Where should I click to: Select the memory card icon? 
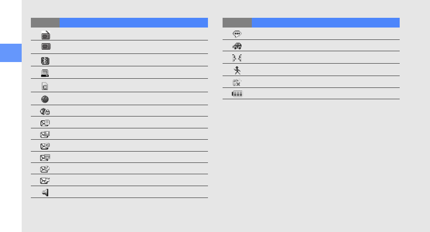45,86
